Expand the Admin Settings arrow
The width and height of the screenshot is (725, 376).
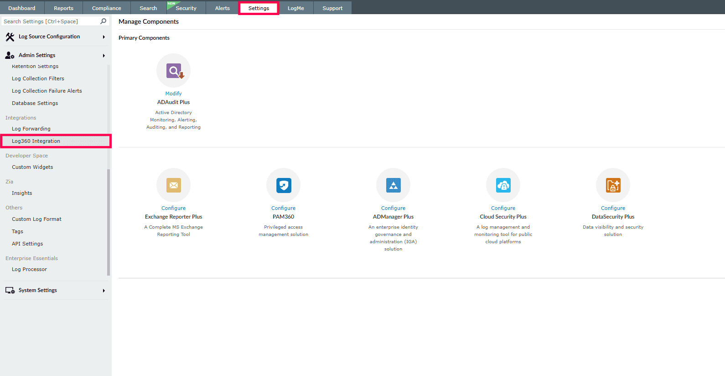click(104, 56)
